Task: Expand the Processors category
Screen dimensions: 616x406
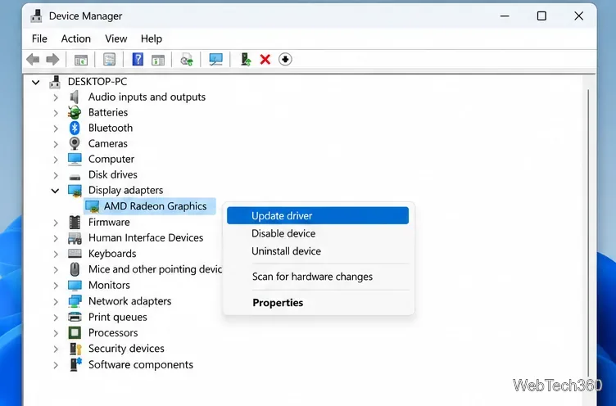Action: pos(56,333)
